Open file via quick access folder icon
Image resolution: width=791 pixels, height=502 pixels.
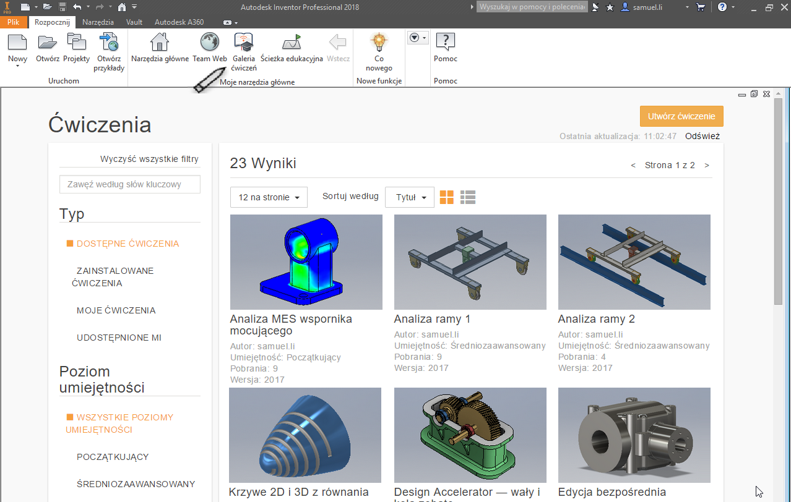coord(48,7)
